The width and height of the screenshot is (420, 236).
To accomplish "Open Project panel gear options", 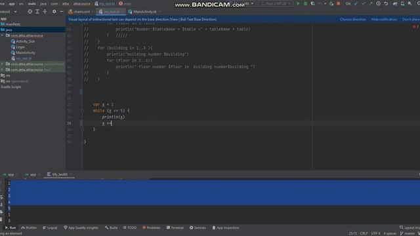I will coord(54,12).
